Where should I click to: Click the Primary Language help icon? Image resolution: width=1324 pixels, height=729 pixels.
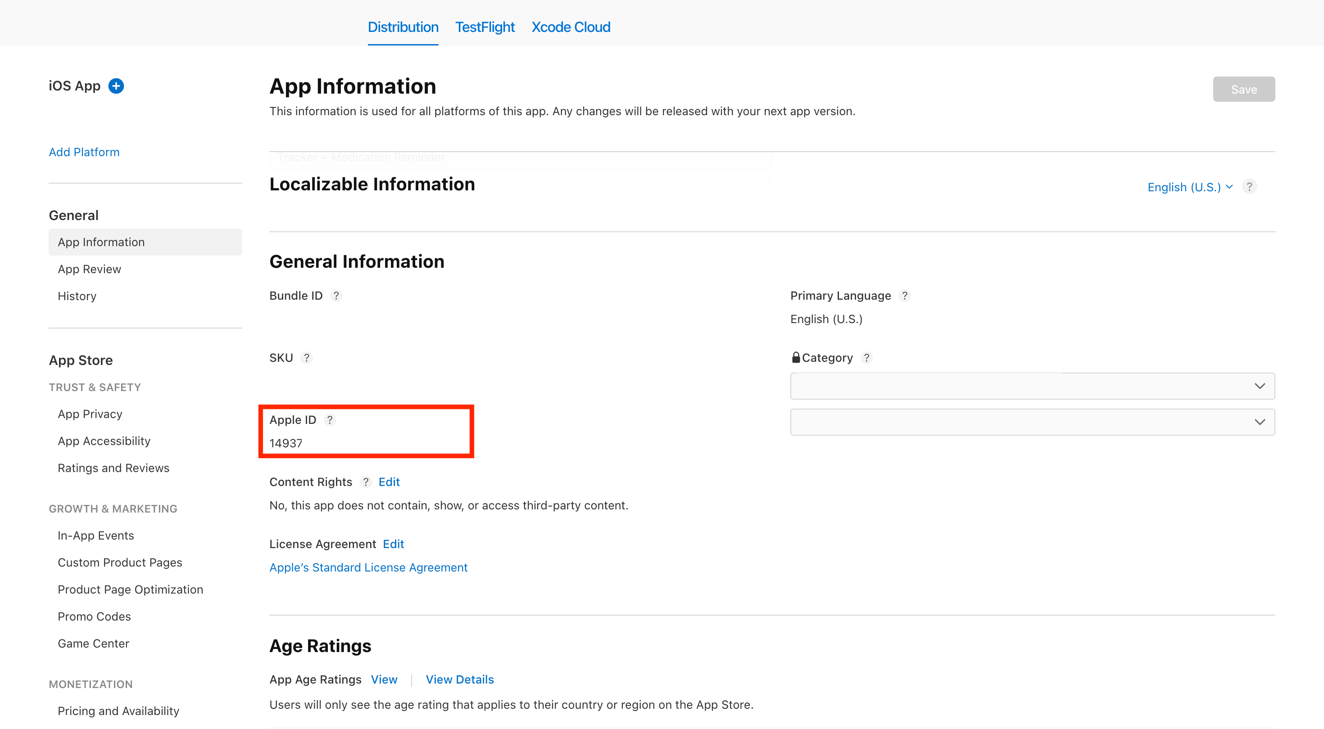click(x=905, y=296)
